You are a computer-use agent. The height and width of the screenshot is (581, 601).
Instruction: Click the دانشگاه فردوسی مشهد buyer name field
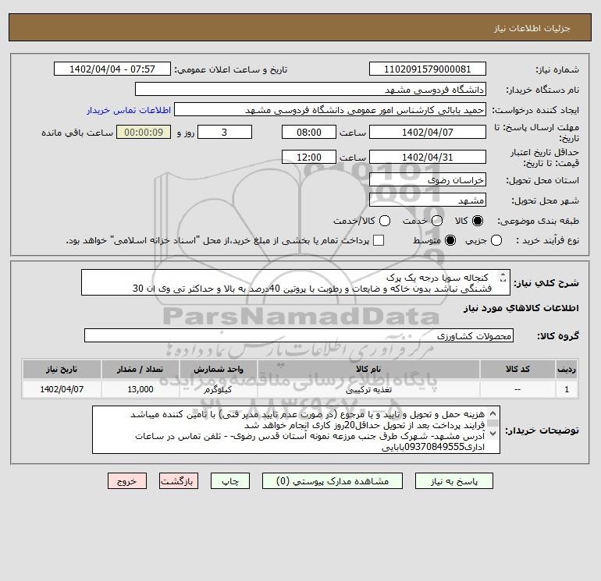coord(311,90)
